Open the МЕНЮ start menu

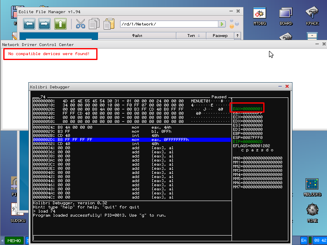[14, 240]
